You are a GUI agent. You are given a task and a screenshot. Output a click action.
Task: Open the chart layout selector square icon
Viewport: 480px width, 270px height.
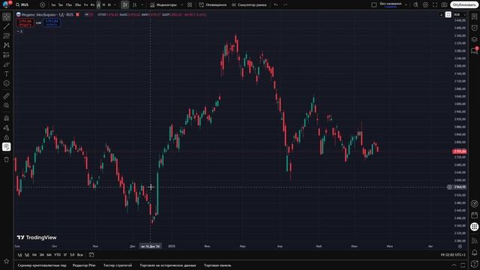pyautogui.click(x=374, y=5)
